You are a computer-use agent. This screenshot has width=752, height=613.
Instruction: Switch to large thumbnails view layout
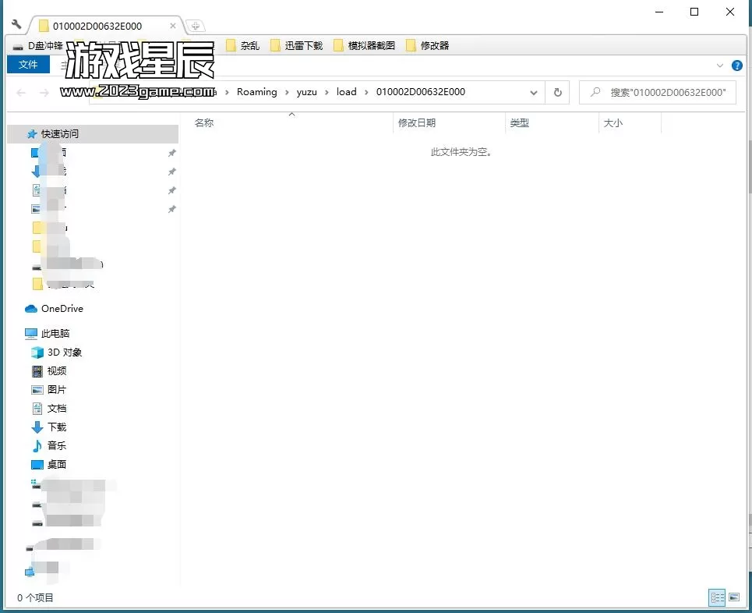(x=734, y=598)
